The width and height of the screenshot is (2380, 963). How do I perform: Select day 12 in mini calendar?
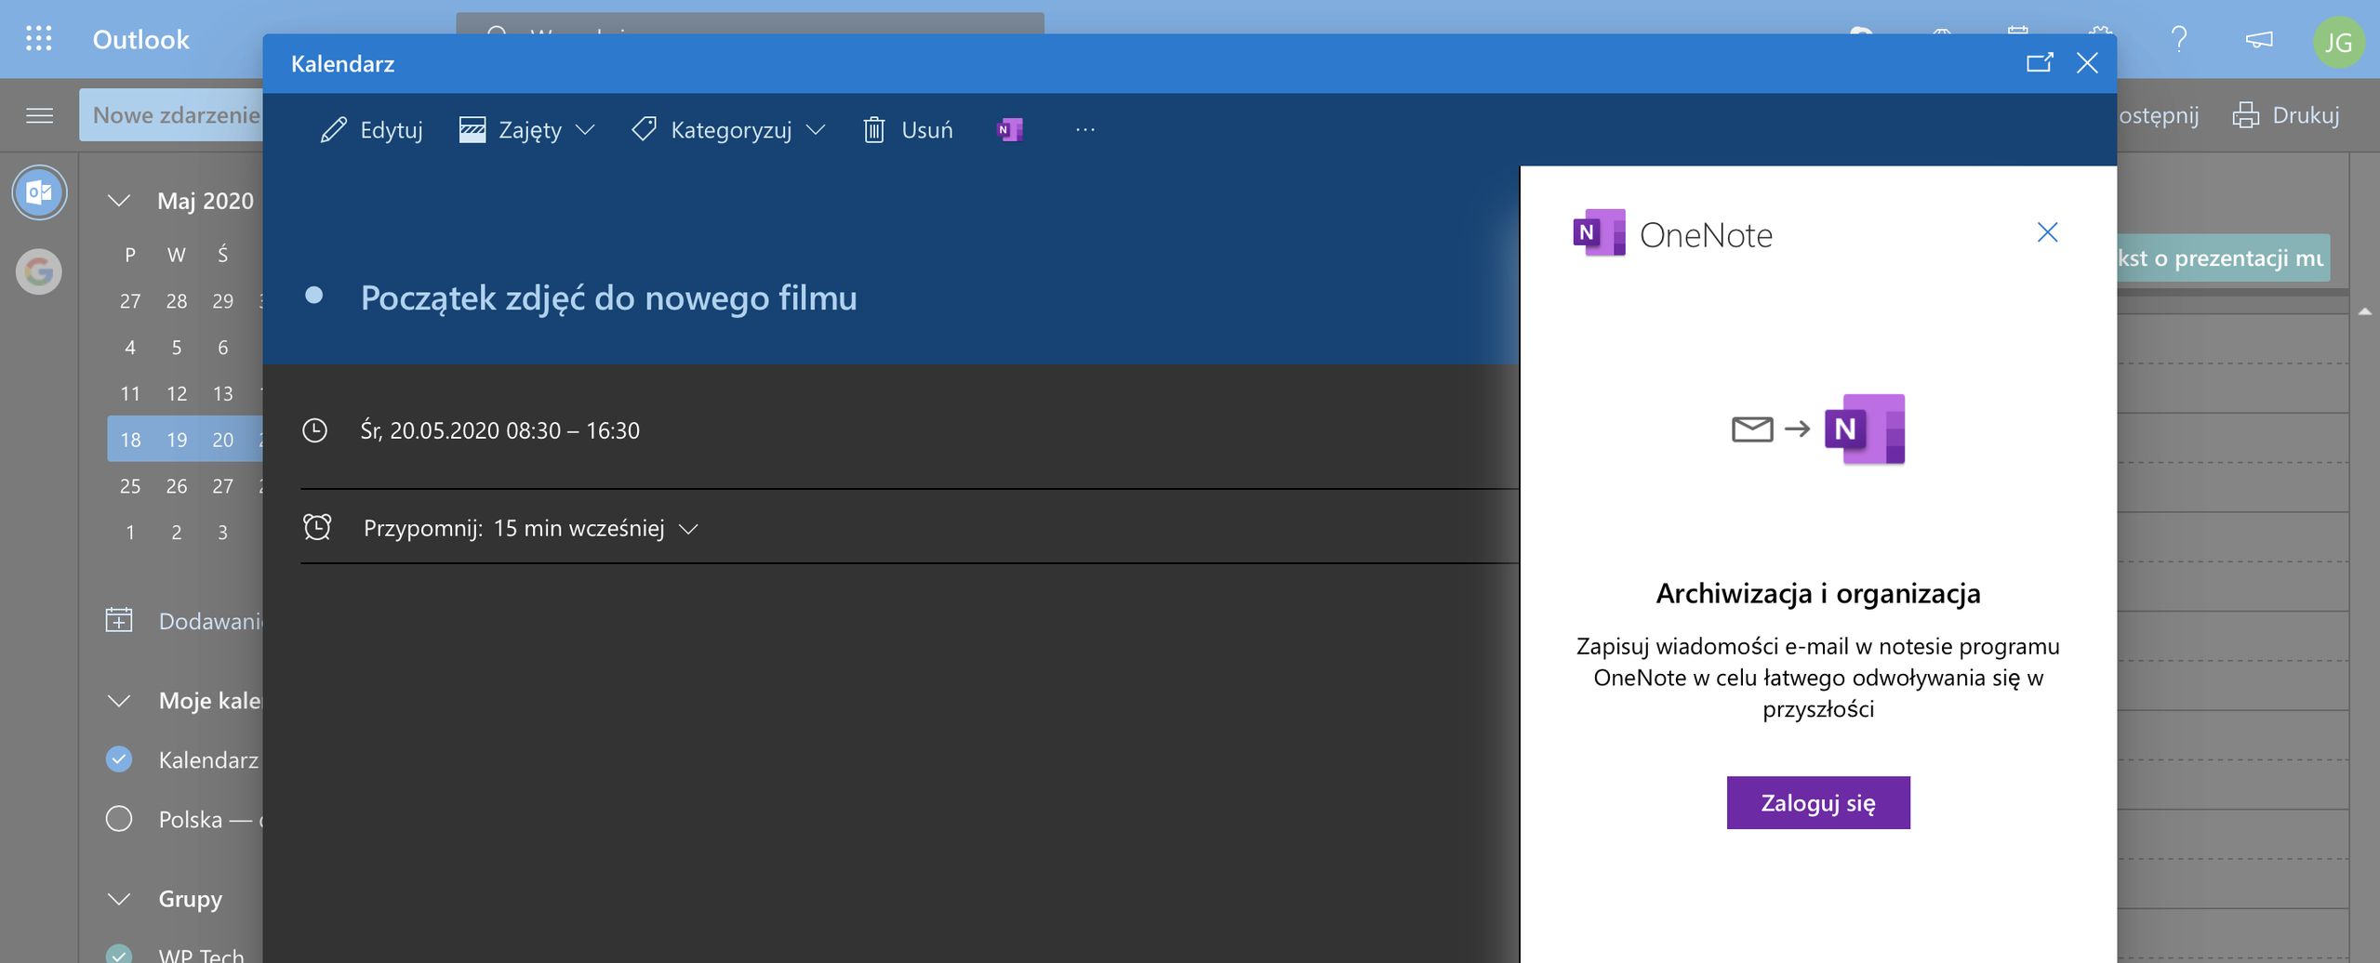pyautogui.click(x=177, y=393)
